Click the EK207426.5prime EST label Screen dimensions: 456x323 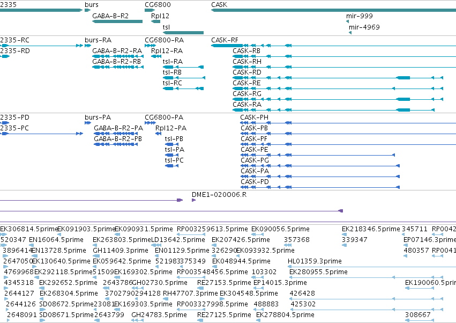click(x=241, y=240)
